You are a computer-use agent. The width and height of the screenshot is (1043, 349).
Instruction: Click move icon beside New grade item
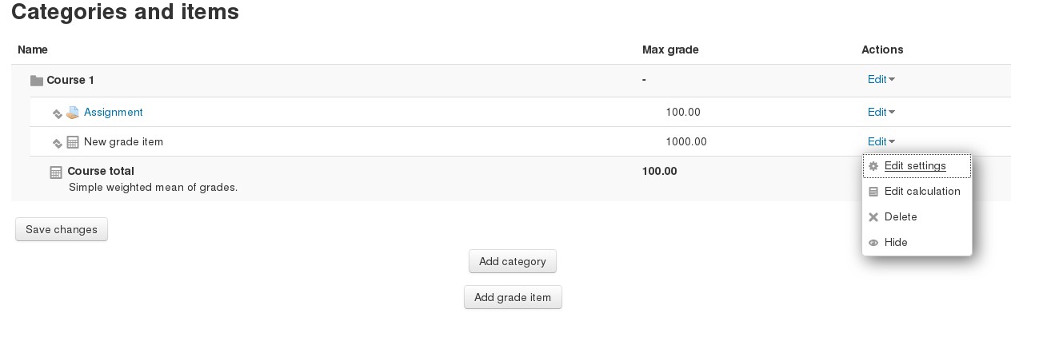58,143
